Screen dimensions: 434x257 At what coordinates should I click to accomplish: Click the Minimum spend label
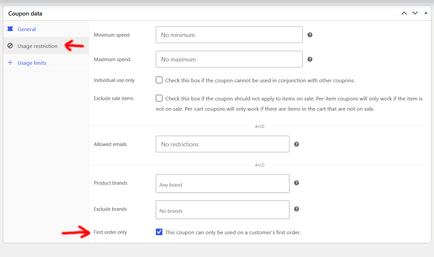click(111, 35)
